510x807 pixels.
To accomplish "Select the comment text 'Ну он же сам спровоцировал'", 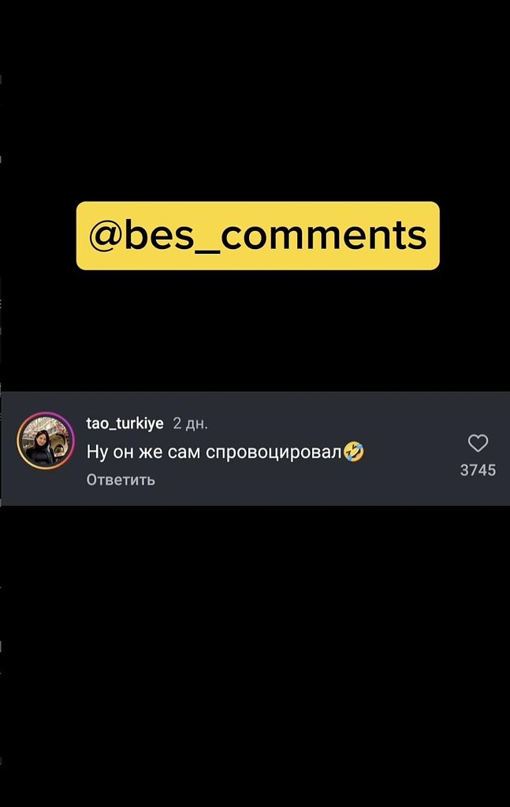I will pos(214,452).
